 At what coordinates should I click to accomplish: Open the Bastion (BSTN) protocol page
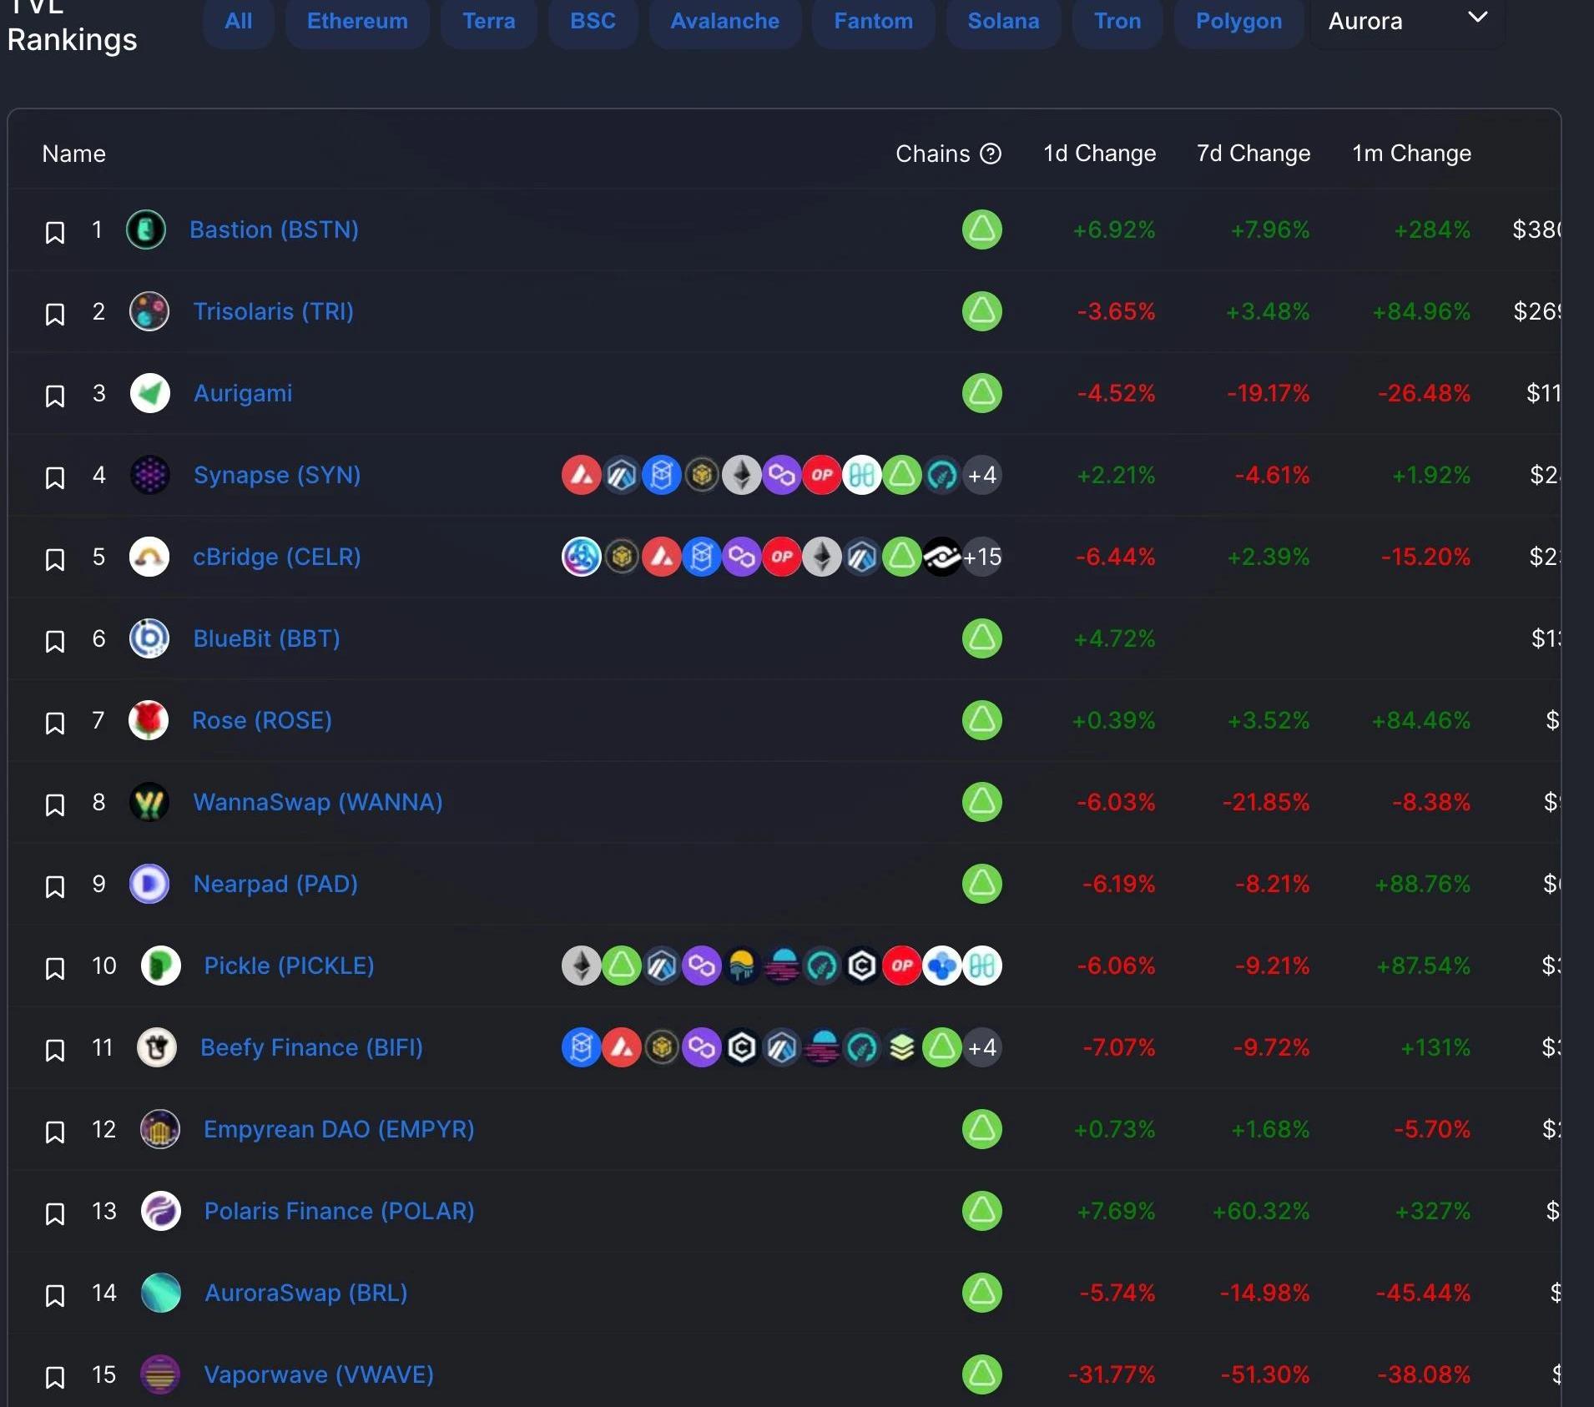[274, 229]
